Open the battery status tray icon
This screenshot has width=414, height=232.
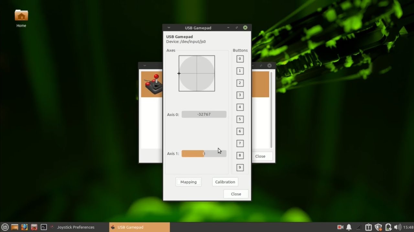pos(388,227)
